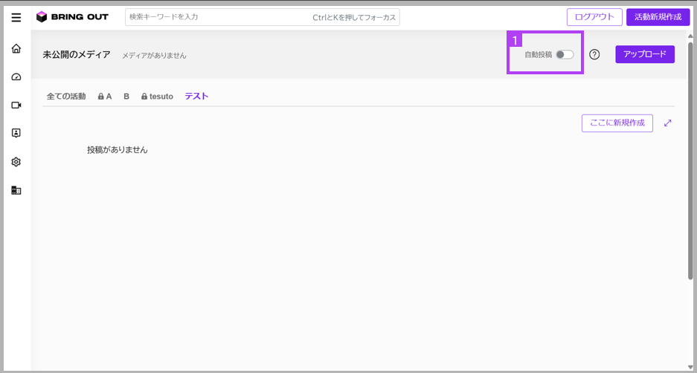Open settings gear icon in sidebar
This screenshot has width=697, height=373.
click(x=16, y=162)
